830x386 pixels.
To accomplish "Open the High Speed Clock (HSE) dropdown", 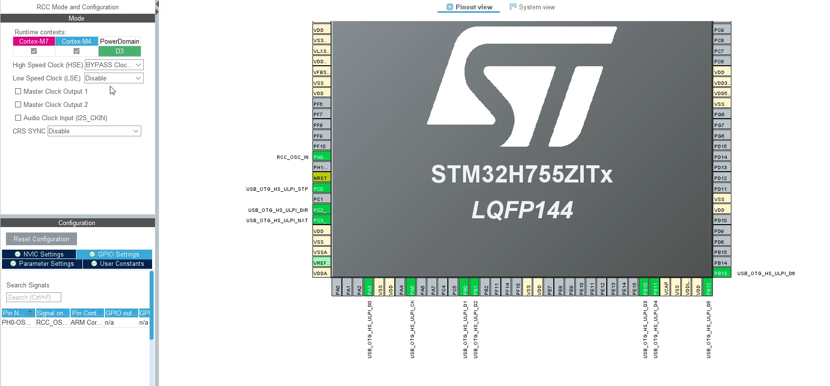I will [114, 65].
